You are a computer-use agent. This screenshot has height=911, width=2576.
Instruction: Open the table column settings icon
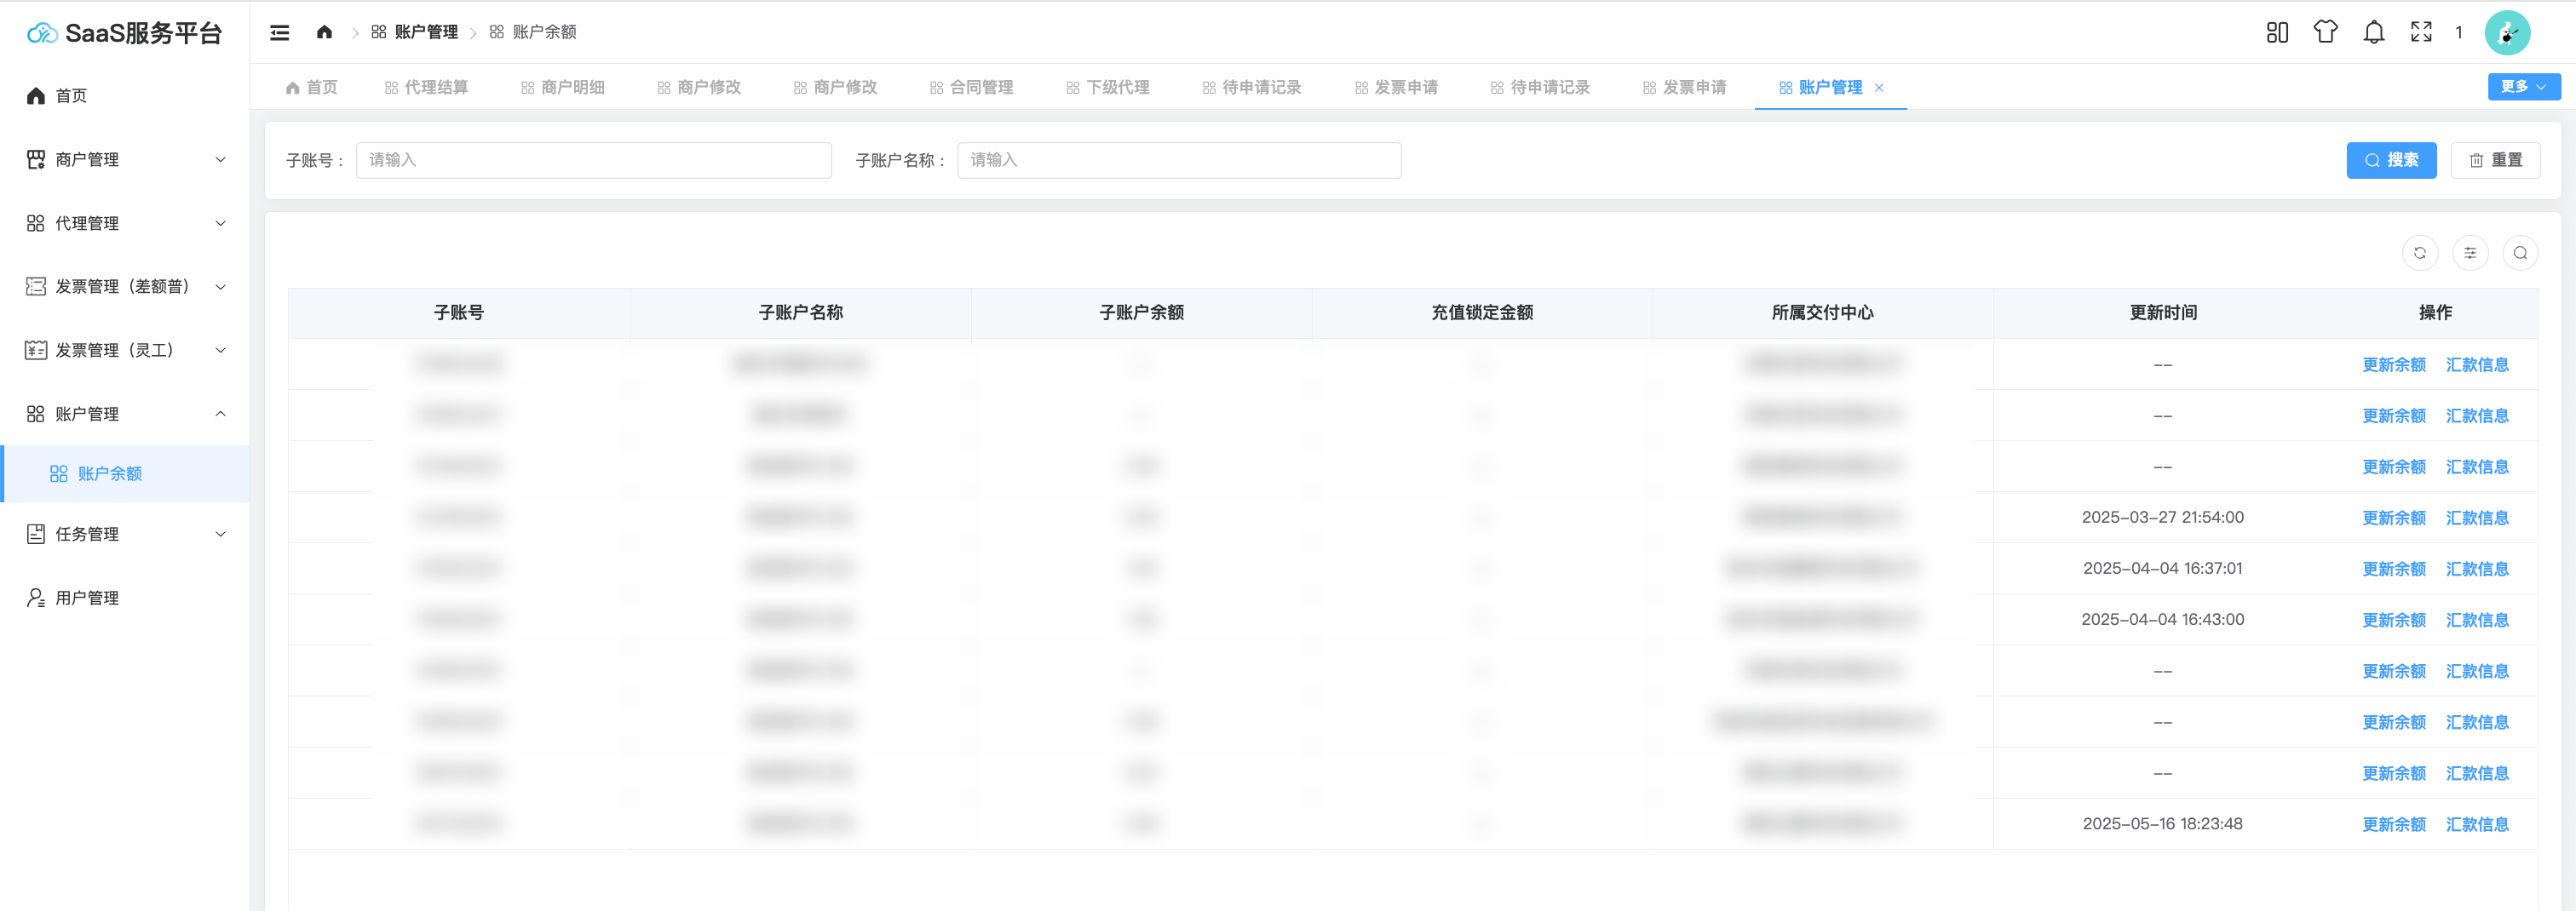point(2469,253)
